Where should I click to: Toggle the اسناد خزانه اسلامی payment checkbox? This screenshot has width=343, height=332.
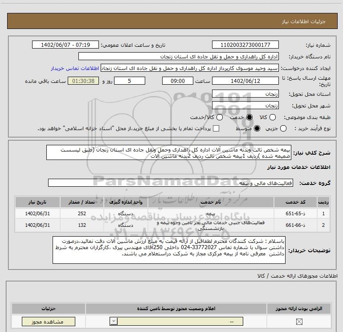click(x=216, y=128)
